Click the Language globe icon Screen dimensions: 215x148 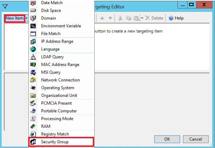33,49
